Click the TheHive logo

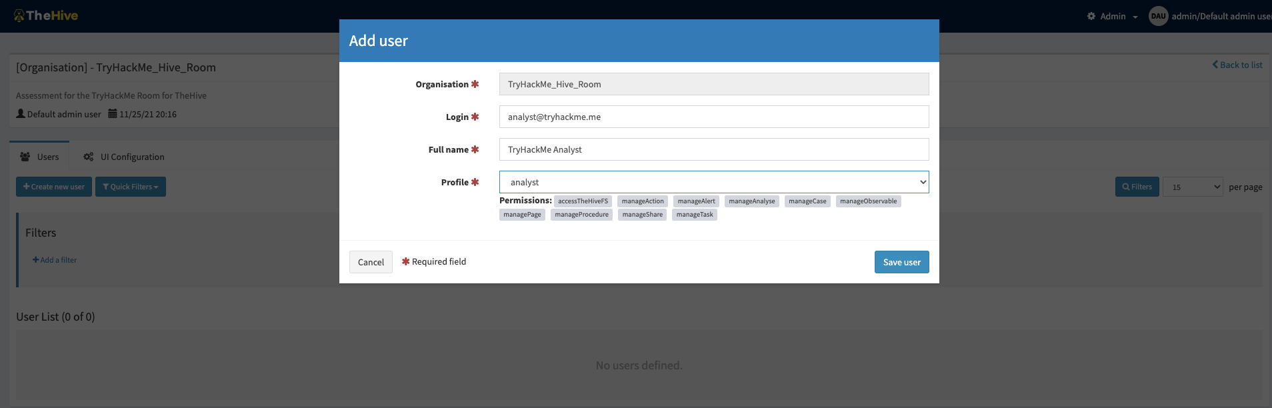point(46,15)
